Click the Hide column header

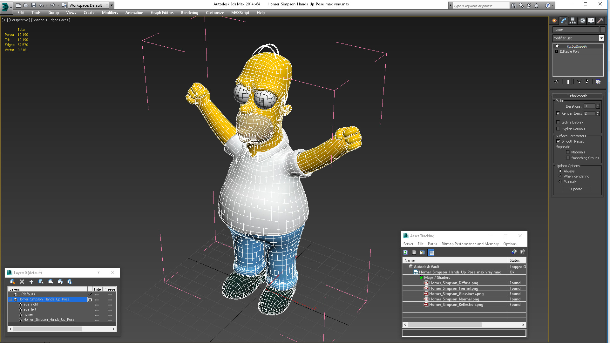[x=97, y=289]
